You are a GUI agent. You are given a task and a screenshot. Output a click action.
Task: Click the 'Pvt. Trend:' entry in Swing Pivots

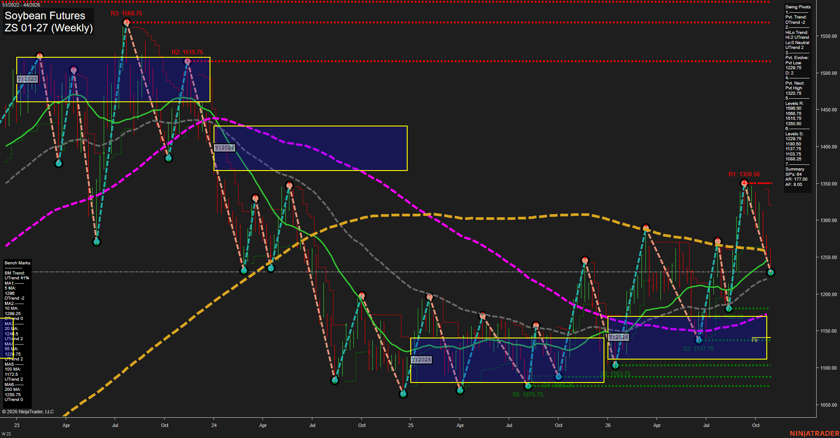point(796,17)
